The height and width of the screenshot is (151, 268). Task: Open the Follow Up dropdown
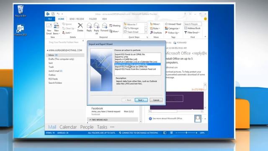pyautogui.click(x=172, y=33)
